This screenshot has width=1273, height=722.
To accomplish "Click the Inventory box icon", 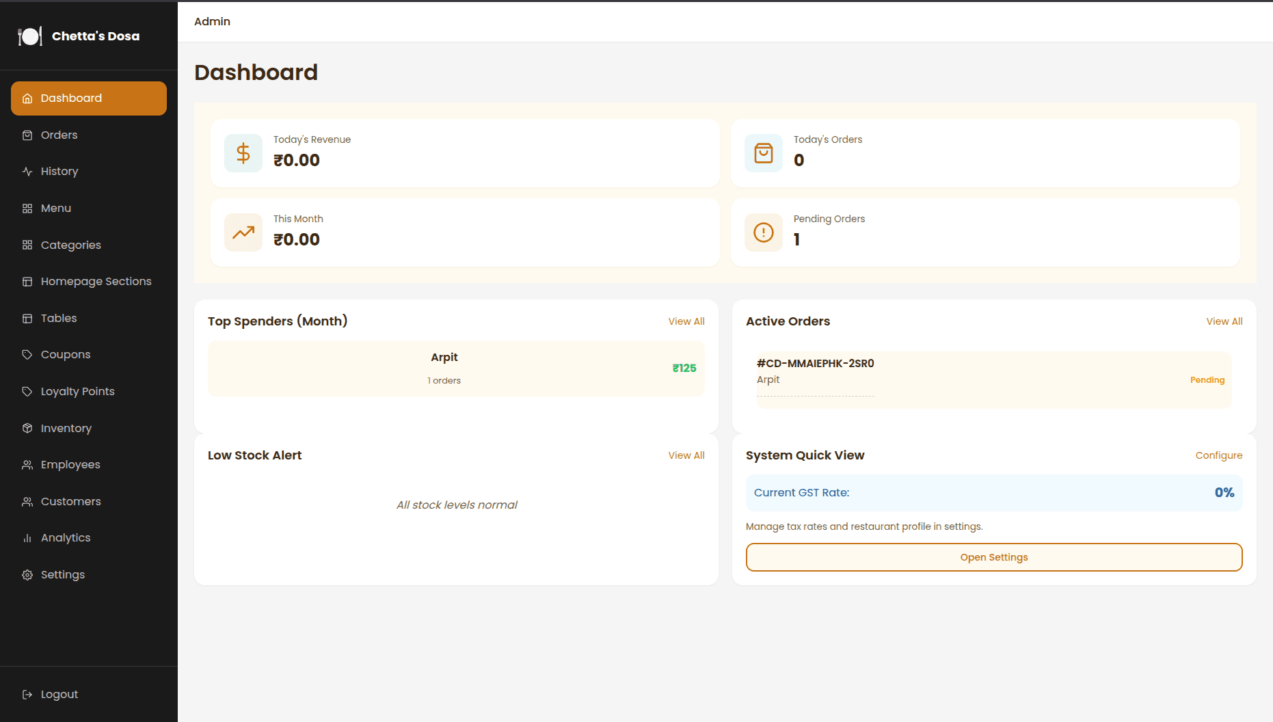I will (27, 428).
